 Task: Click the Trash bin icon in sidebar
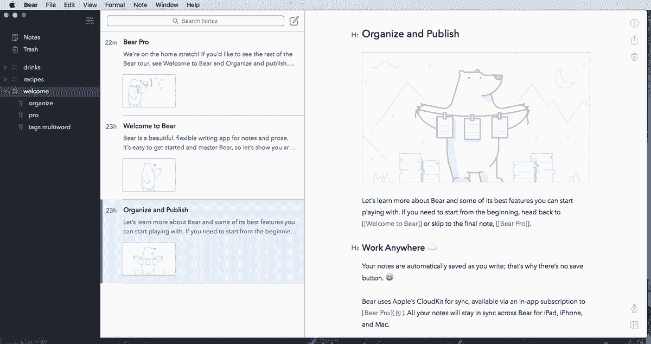(x=15, y=49)
